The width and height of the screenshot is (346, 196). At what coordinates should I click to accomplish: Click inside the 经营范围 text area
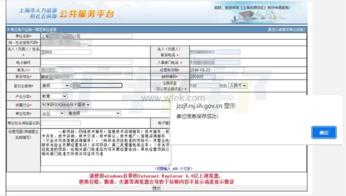click(106, 147)
